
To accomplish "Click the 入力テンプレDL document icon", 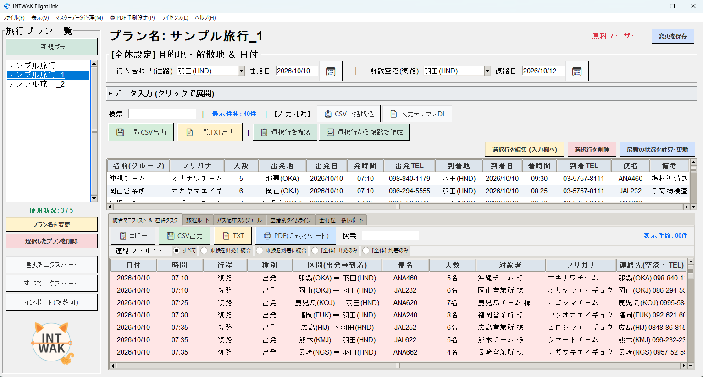I will click(x=393, y=114).
